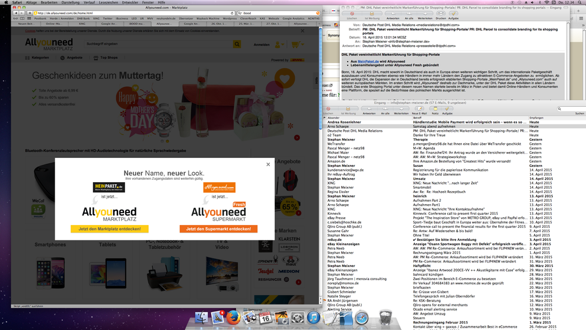Open Top Shops in Allyouneed navigation

pos(106,58)
